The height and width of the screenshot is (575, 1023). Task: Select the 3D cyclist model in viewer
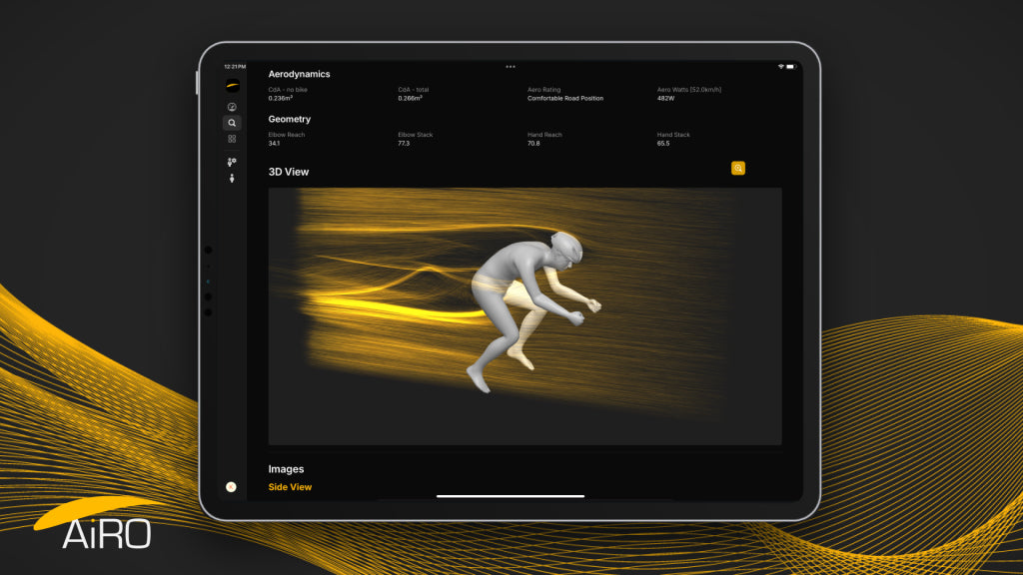coord(533,310)
